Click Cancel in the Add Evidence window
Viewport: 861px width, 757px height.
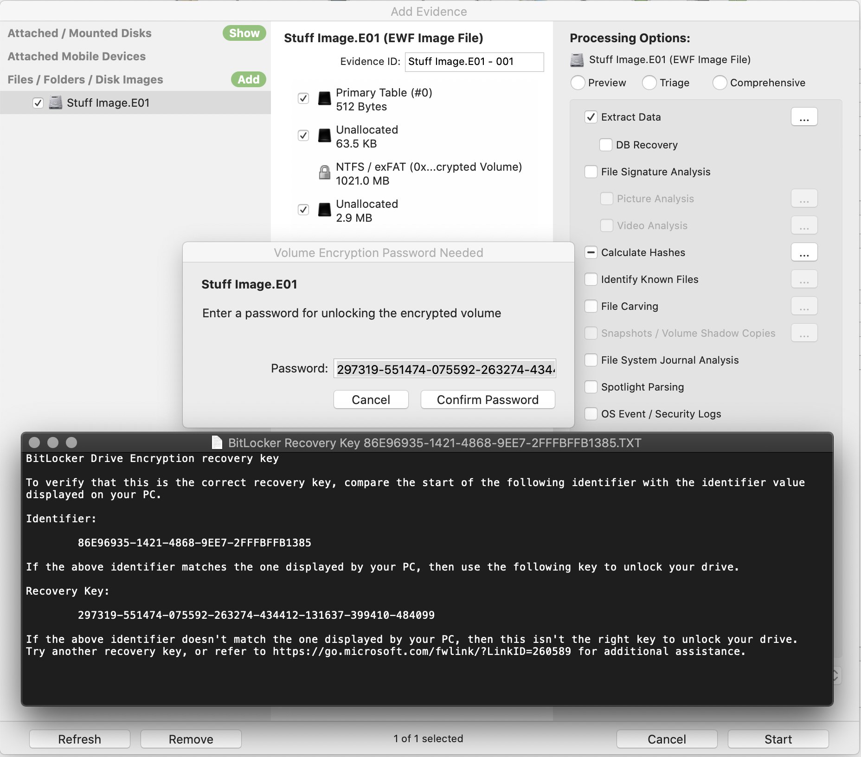[x=667, y=739]
